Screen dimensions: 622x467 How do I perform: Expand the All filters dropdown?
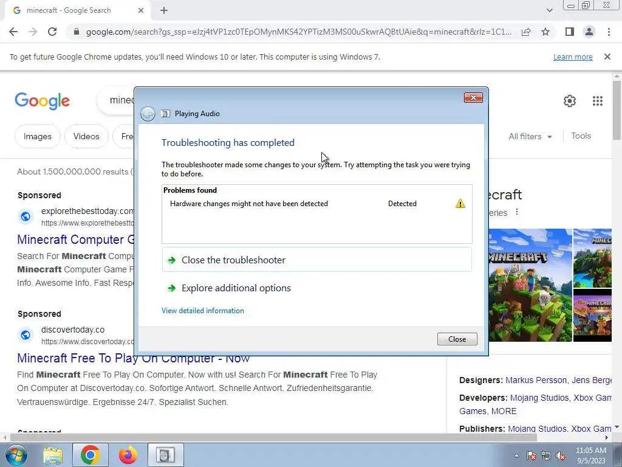point(530,136)
